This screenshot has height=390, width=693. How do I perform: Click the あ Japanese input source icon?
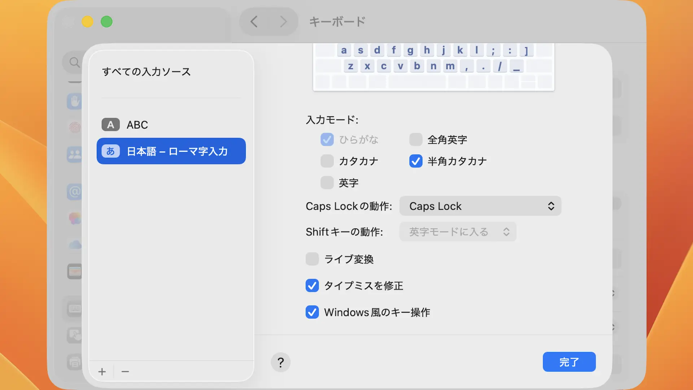click(110, 151)
